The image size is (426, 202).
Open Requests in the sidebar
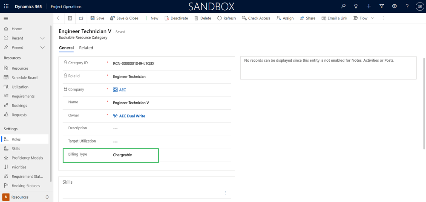click(x=19, y=115)
